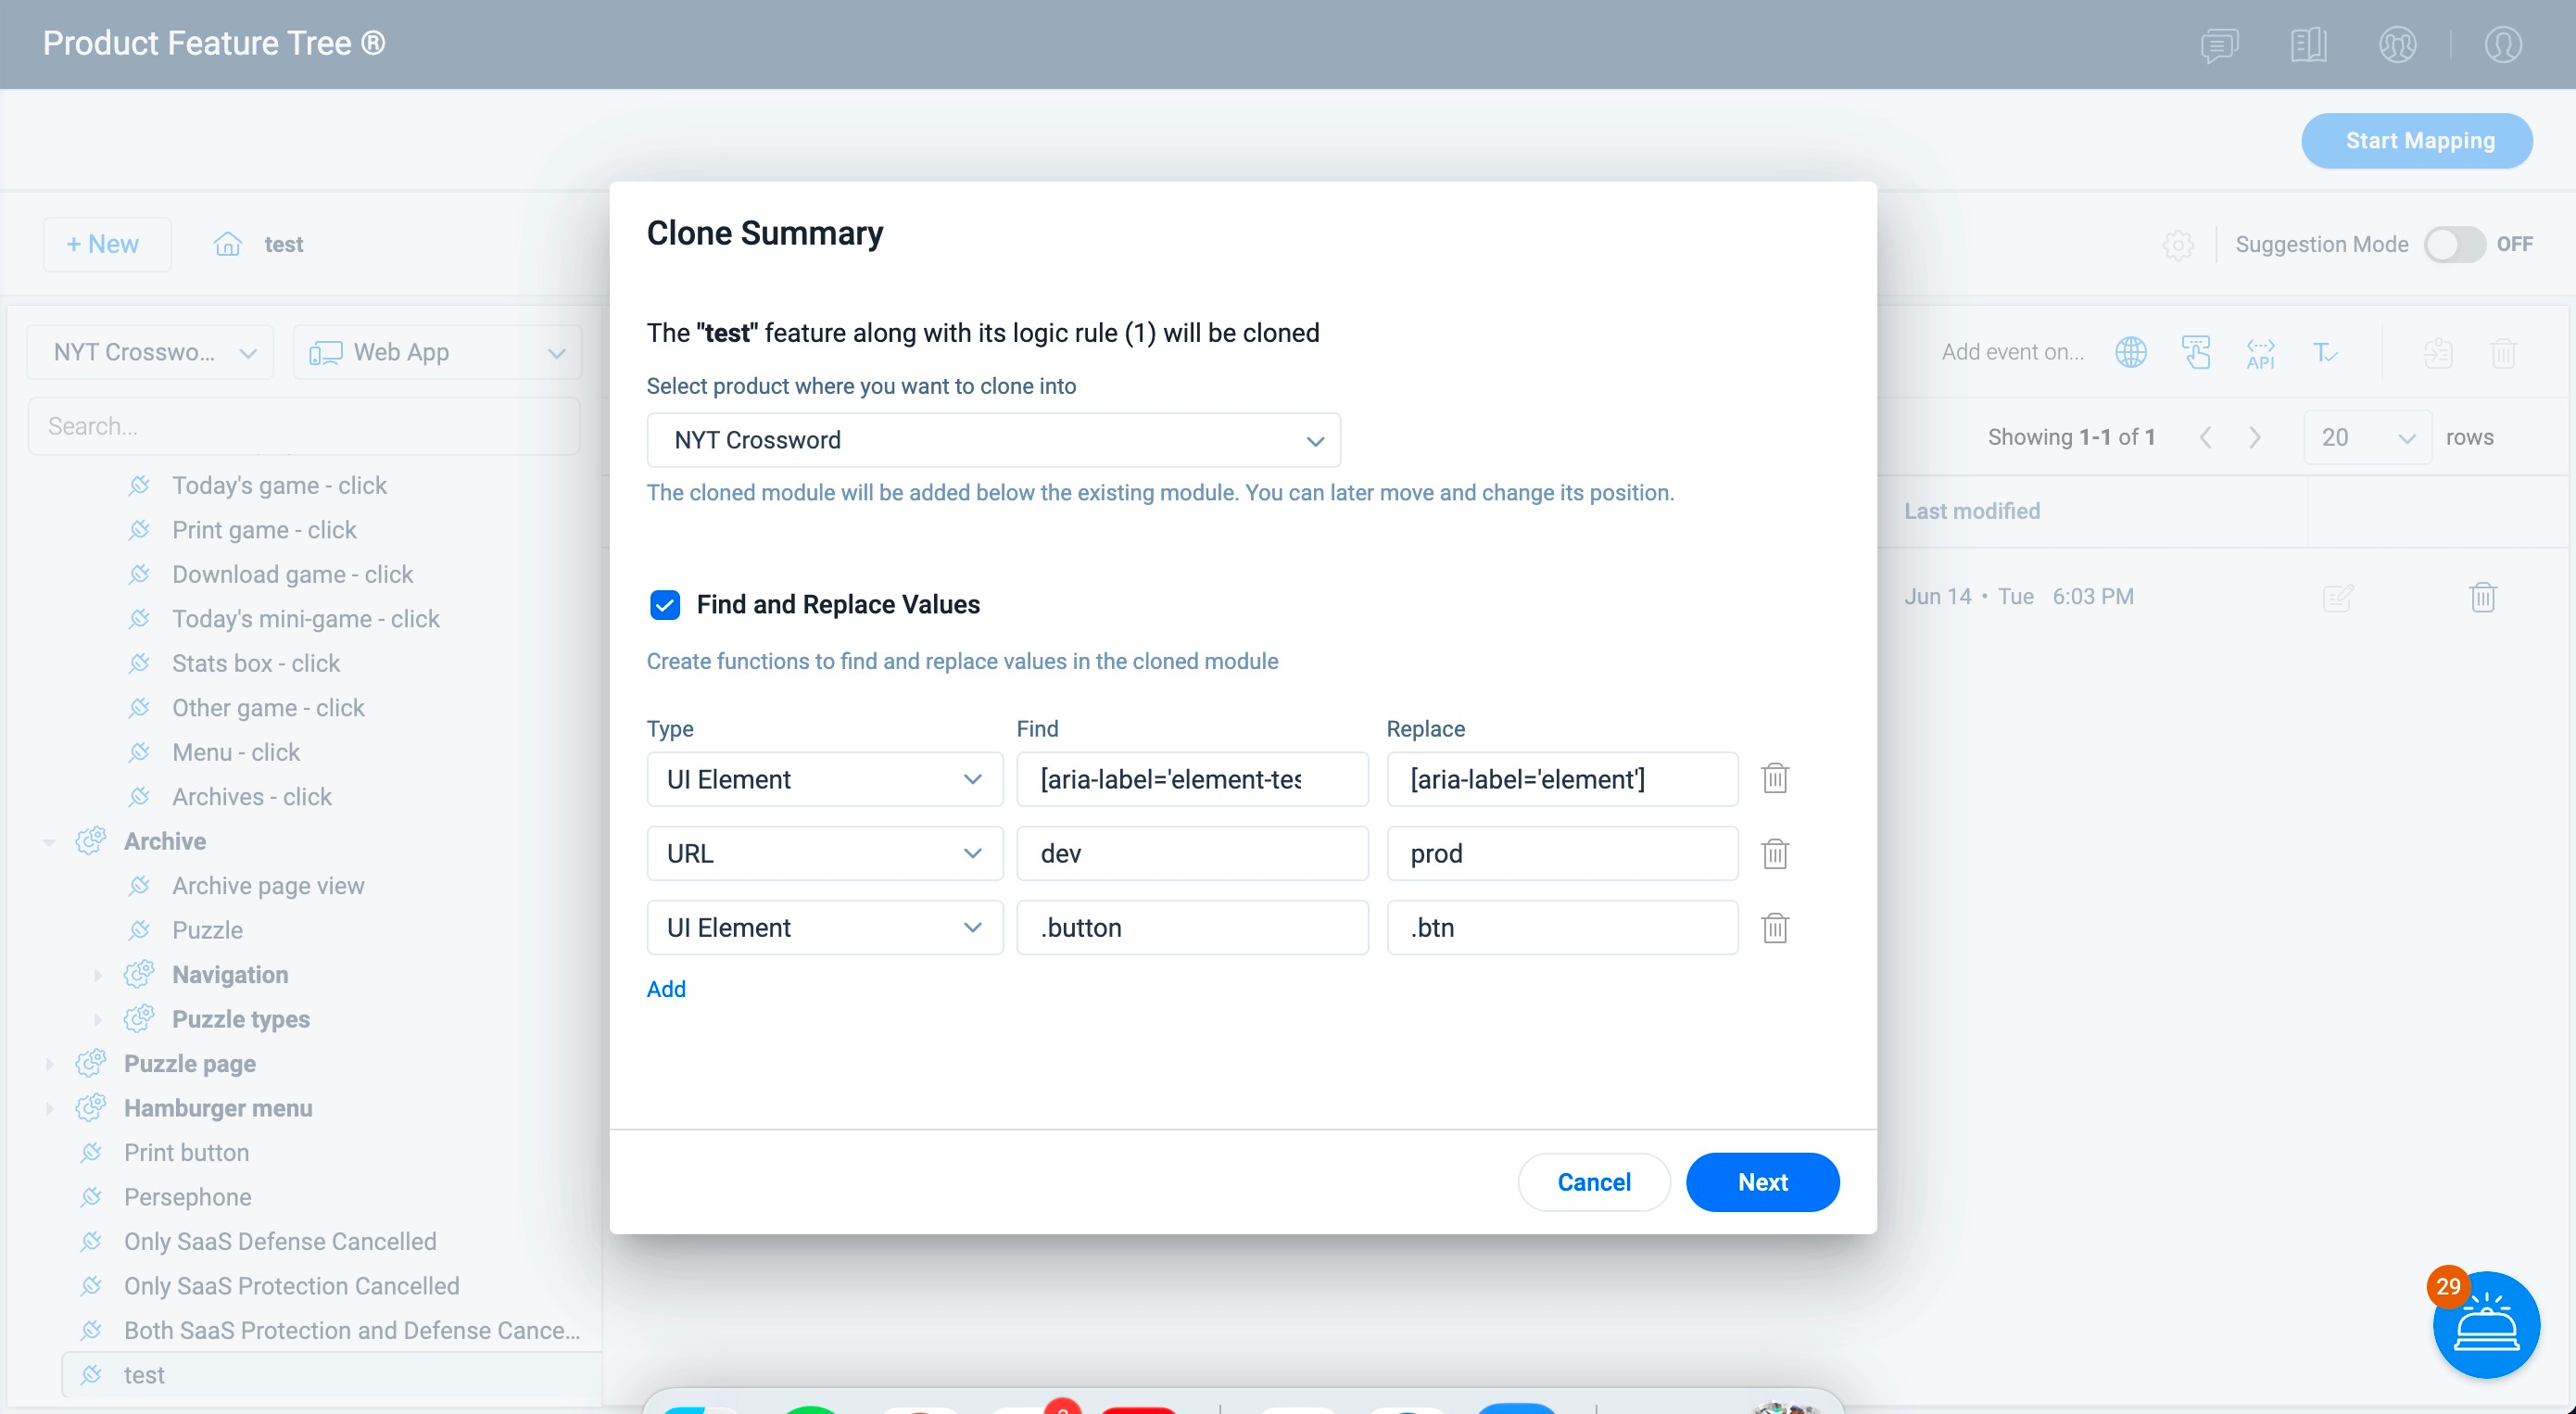Expand the Navigation tree node
Viewport: 2576px width, 1414px height.
click(97, 975)
